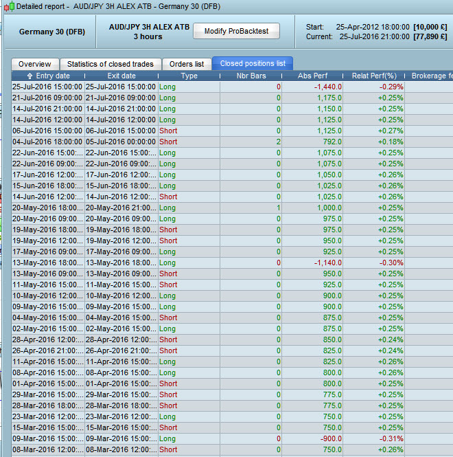Click the current capital [77,890 €] value
Screen dimensions: 453x457
[x=430, y=36]
